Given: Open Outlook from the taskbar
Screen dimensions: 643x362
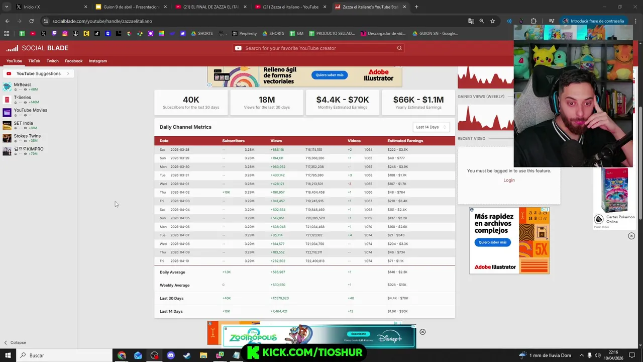Looking at the screenshot, I should pyautogui.click(x=138, y=355).
